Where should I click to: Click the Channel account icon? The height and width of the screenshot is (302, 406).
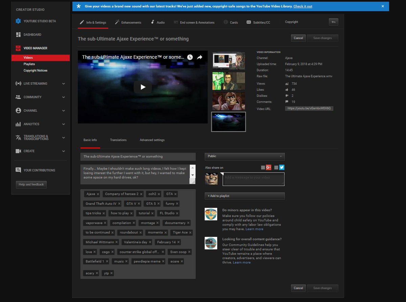pyautogui.click(x=18, y=110)
